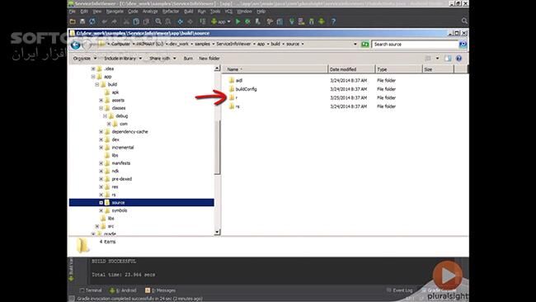This screenshot has height=302, width=536.
Task: Open the VCS menu
Action: coord(228,12)
